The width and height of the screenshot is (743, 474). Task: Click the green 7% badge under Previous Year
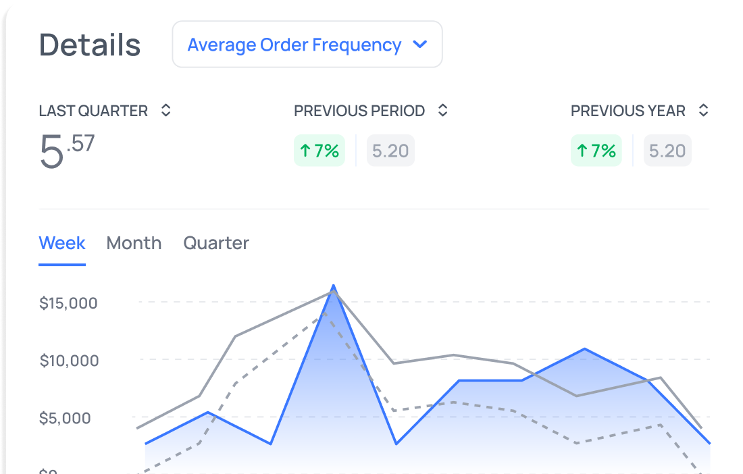(x=596, y=151)
